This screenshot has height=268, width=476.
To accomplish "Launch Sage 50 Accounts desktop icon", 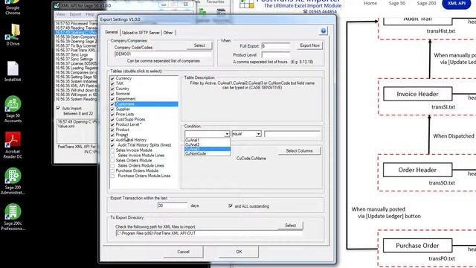I will point(13,109).
